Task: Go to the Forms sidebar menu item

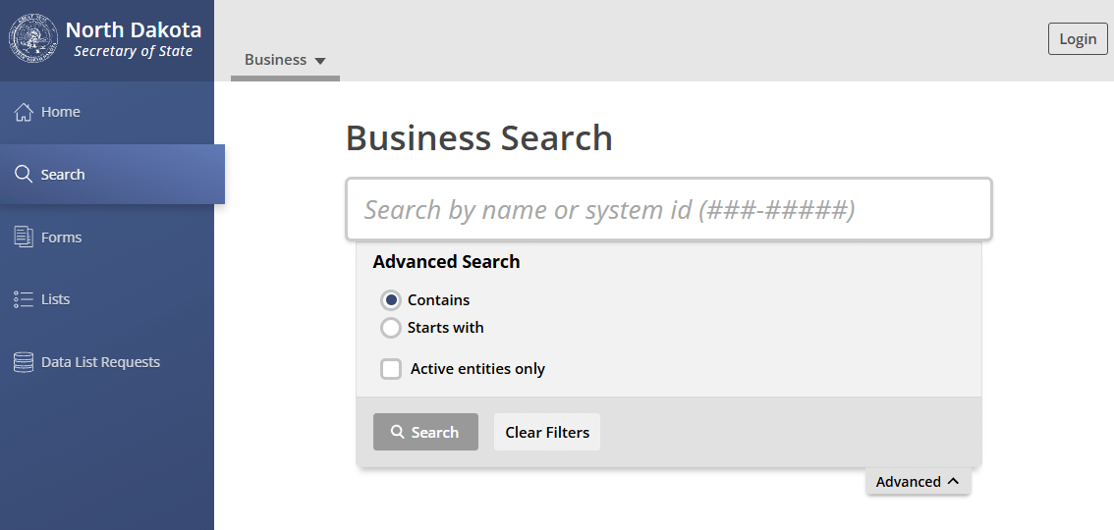Action: click(61, 238)
